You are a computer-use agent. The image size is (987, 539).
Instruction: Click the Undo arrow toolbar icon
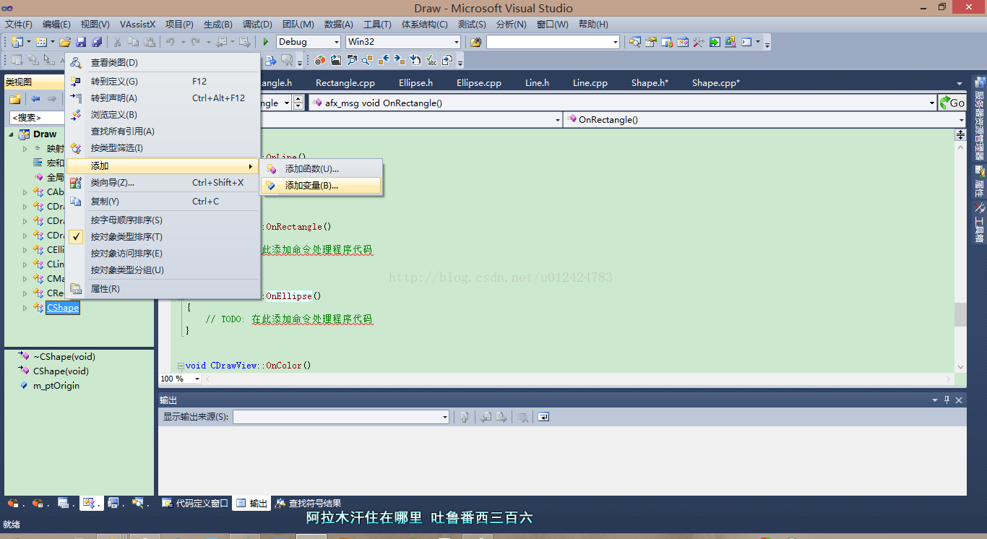coord(171,42)
